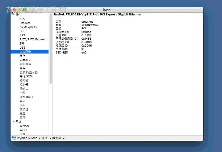The height and width of the screenshot is (152, 222).
Task: Click wyman的iMac in the path bar
Action: point(27,138)
